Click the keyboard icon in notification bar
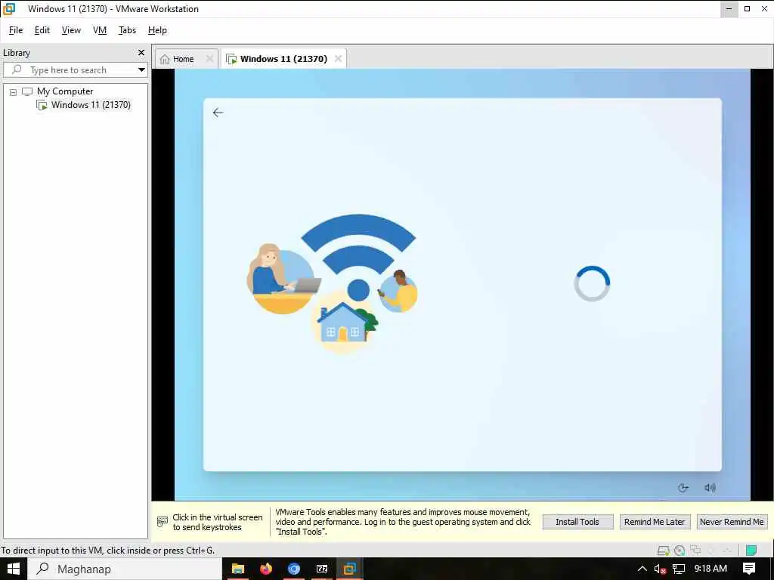Screen dimensions: 774x580 163,522
